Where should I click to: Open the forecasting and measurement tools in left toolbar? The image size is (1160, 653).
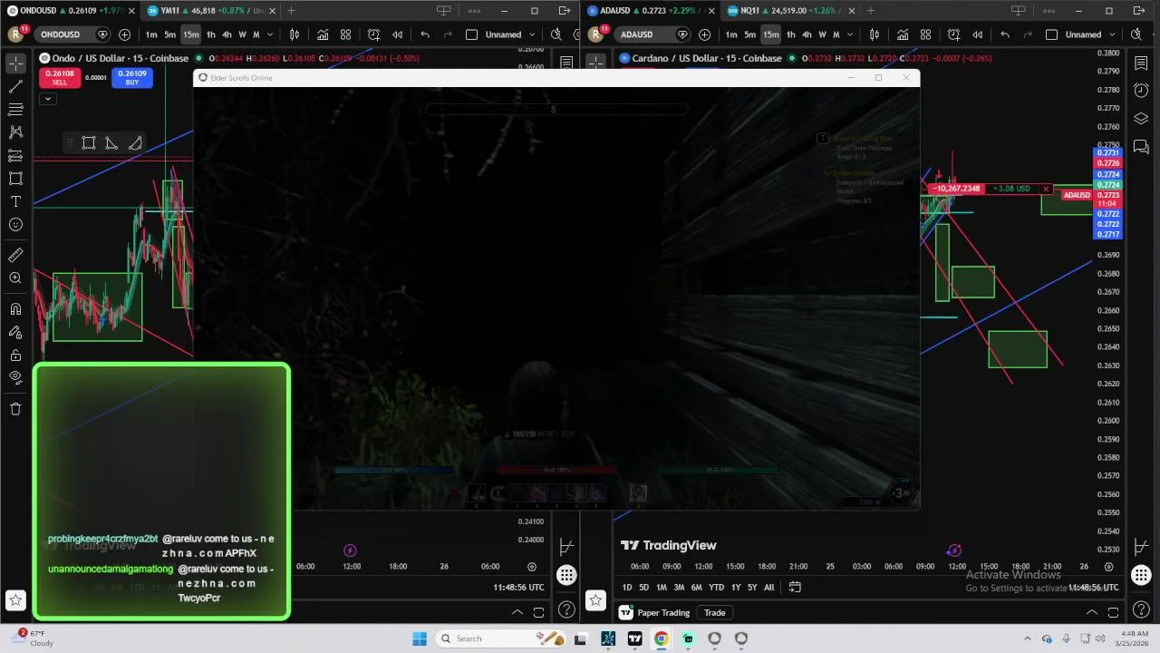(15, 156)
